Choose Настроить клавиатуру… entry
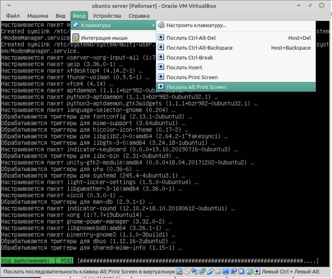332x278 pixels. click(236, 26)
